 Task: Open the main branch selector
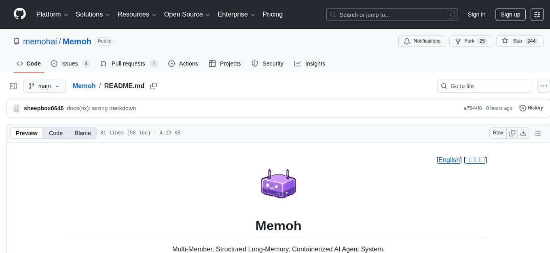click(x=44, y=86)
